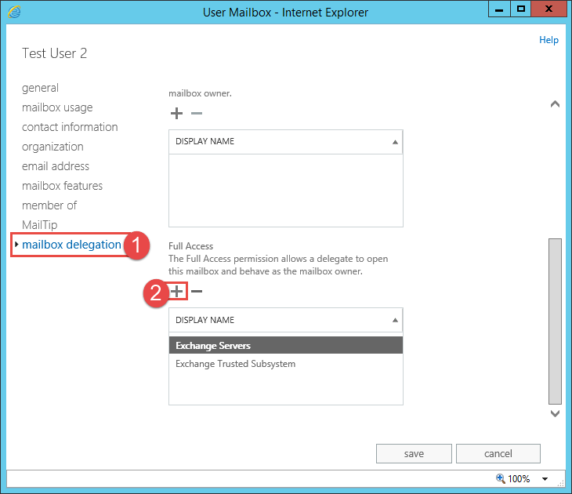Remove selected Full Access delegate

tap(197, 292)
